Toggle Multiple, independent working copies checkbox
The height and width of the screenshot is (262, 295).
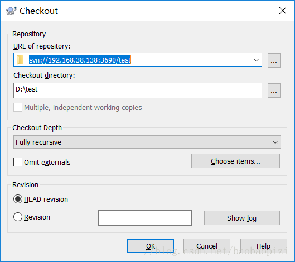pos(18,107)
